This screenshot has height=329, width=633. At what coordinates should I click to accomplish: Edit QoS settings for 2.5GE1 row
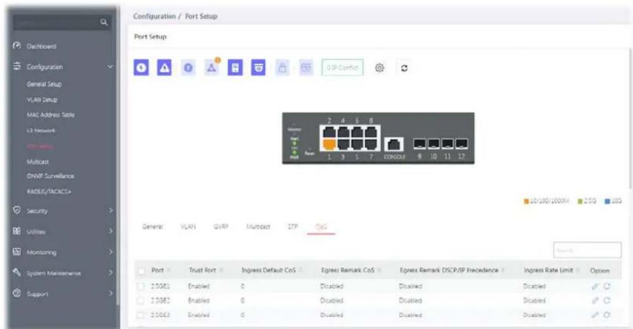[x=595, y=286]
